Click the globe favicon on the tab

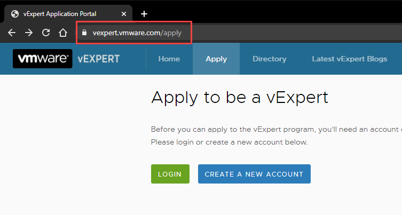tap(15, 14)
